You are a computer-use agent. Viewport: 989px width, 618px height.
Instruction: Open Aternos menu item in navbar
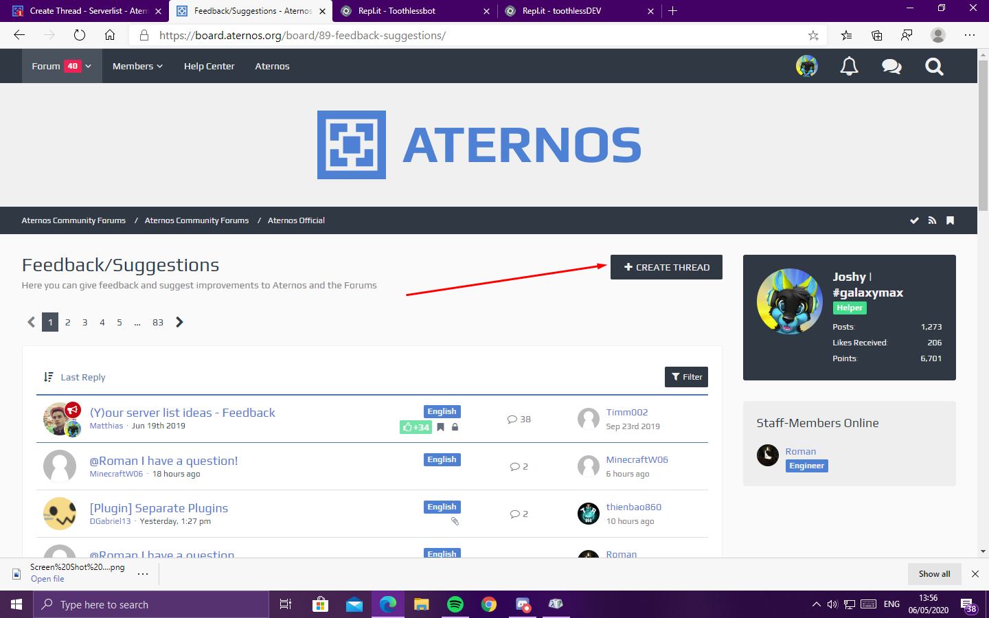coord(272,66)
